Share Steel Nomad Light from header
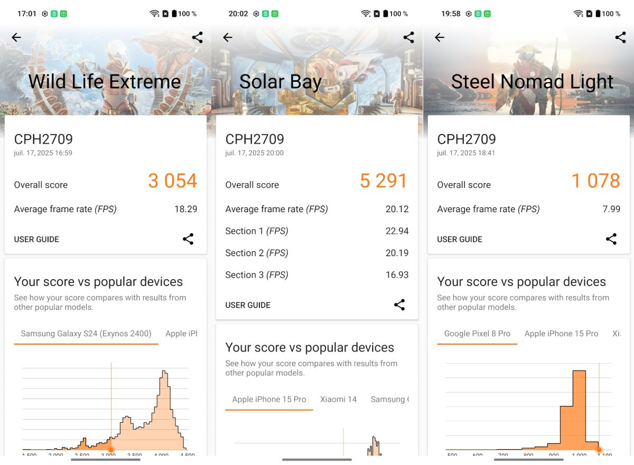Screen dimensions: 634x465 coord(620,37)
